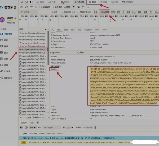
Task: Open console settings gear
Action: (x=95, y=127)
